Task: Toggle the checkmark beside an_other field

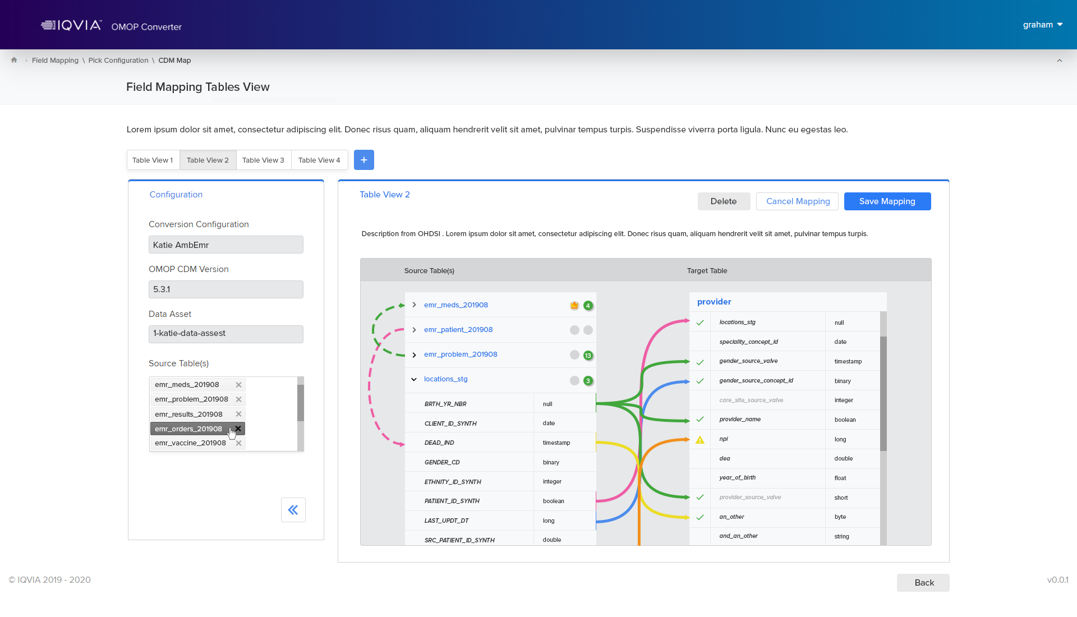Action: (700, 517)
